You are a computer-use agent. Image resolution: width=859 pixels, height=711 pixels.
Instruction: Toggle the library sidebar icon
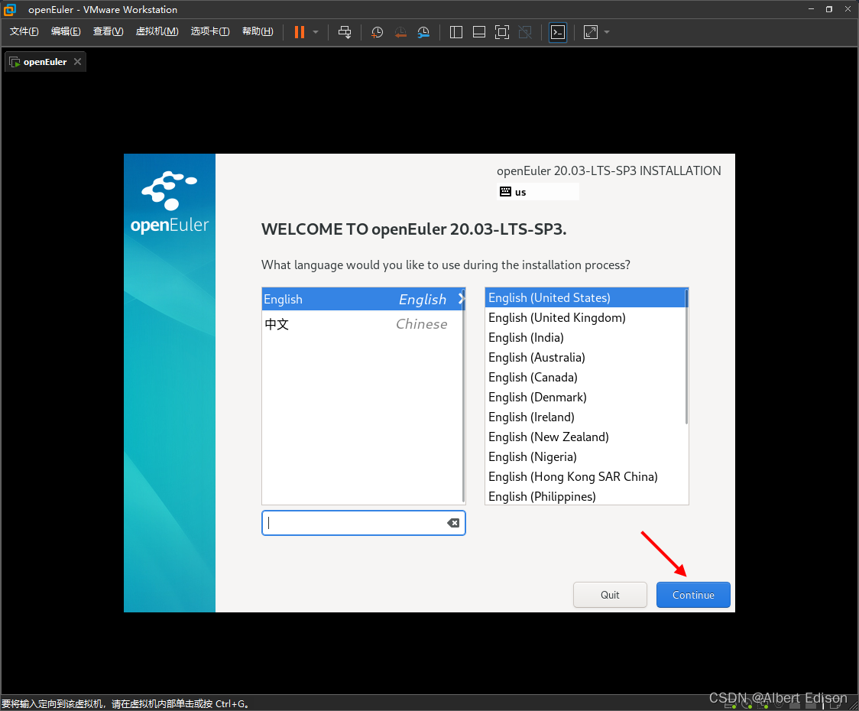[x=455, y=32]
